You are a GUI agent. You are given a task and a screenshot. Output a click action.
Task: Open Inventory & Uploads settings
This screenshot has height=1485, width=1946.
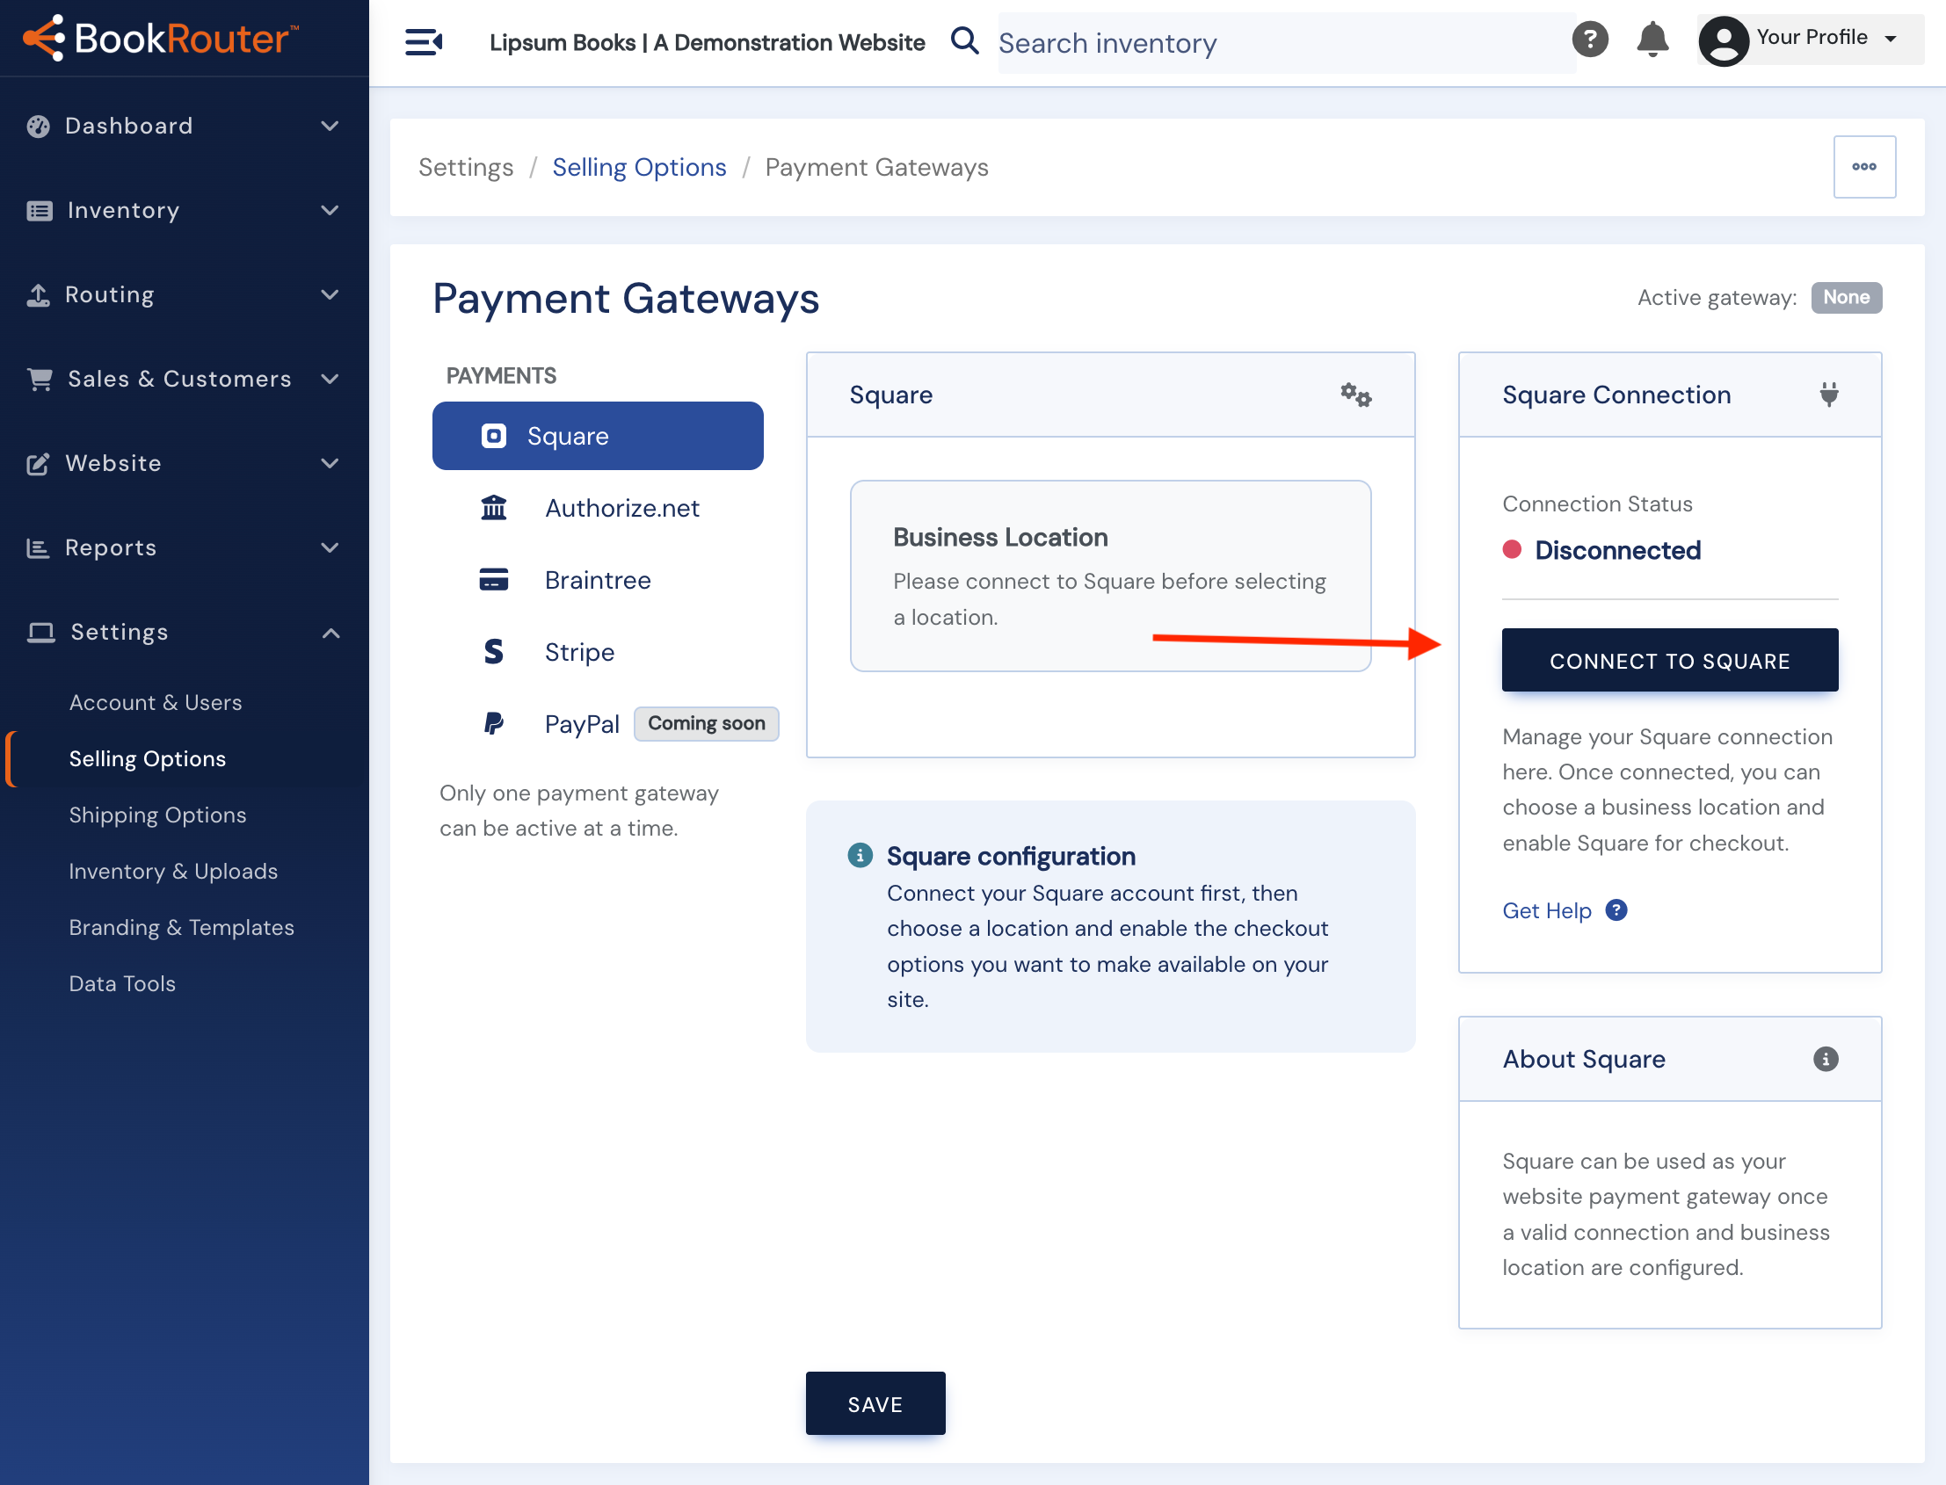[x=173, y=871]
